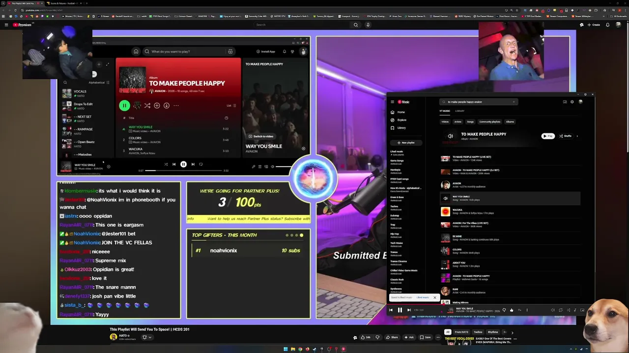This screenshot has height=353, width=629.
Task: Click the YouTube Premium logo
Action: pos(22,25)
